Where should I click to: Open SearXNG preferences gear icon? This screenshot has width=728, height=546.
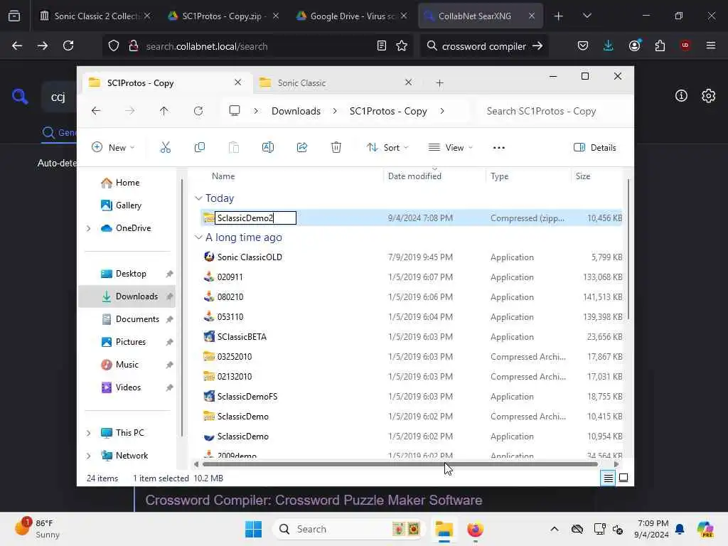(x=709, y=96)
